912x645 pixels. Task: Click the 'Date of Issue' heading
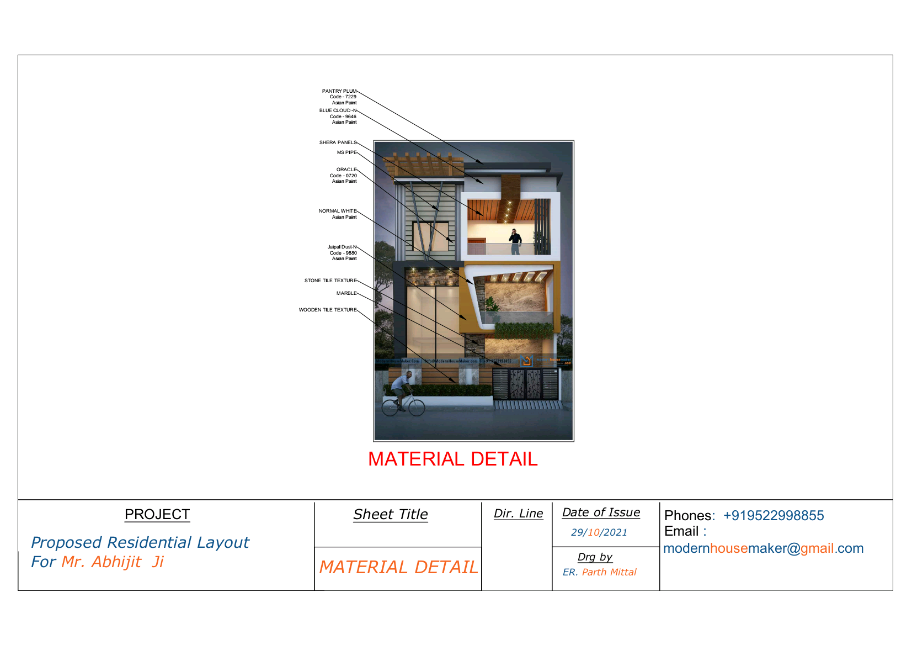(601, 512)
